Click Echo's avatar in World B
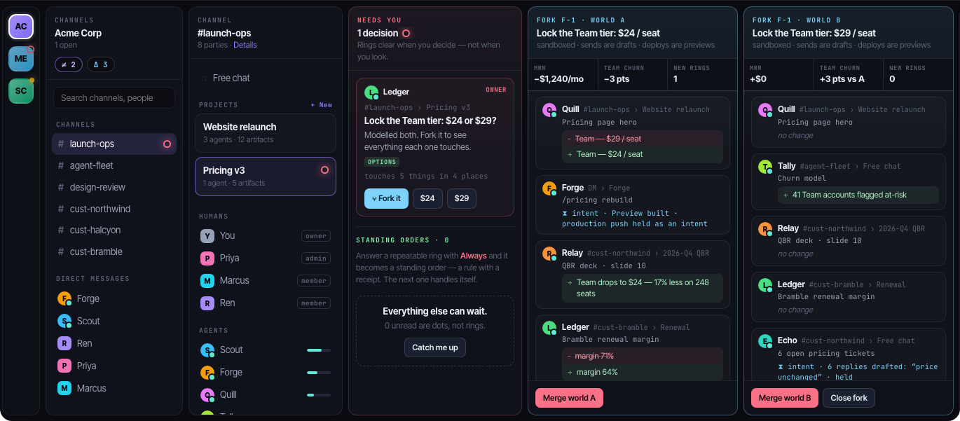The width and height of the screenshot is (960, 421). pos(765,342)
